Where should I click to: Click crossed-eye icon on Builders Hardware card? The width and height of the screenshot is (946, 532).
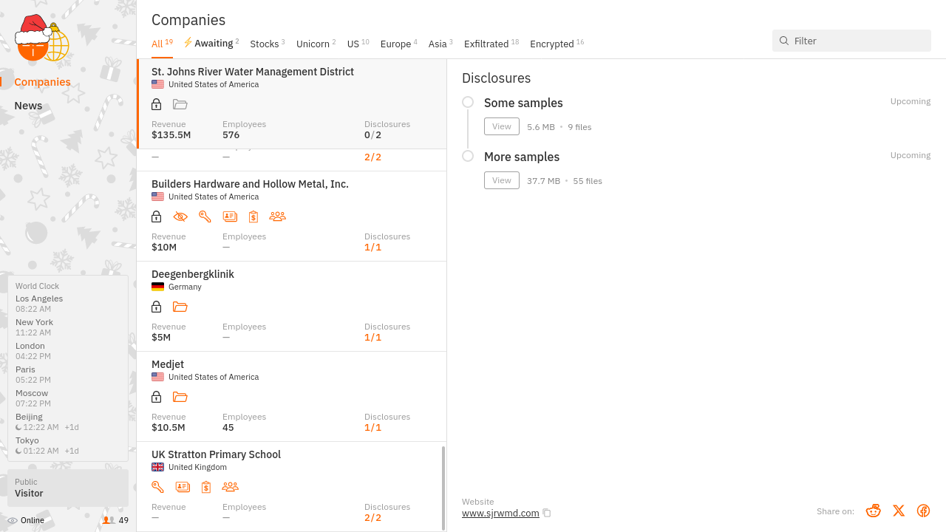click(180, 216)
